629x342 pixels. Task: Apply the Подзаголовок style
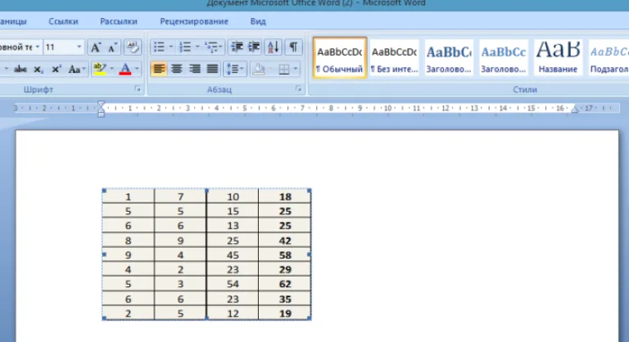click(x=609, y=58)
